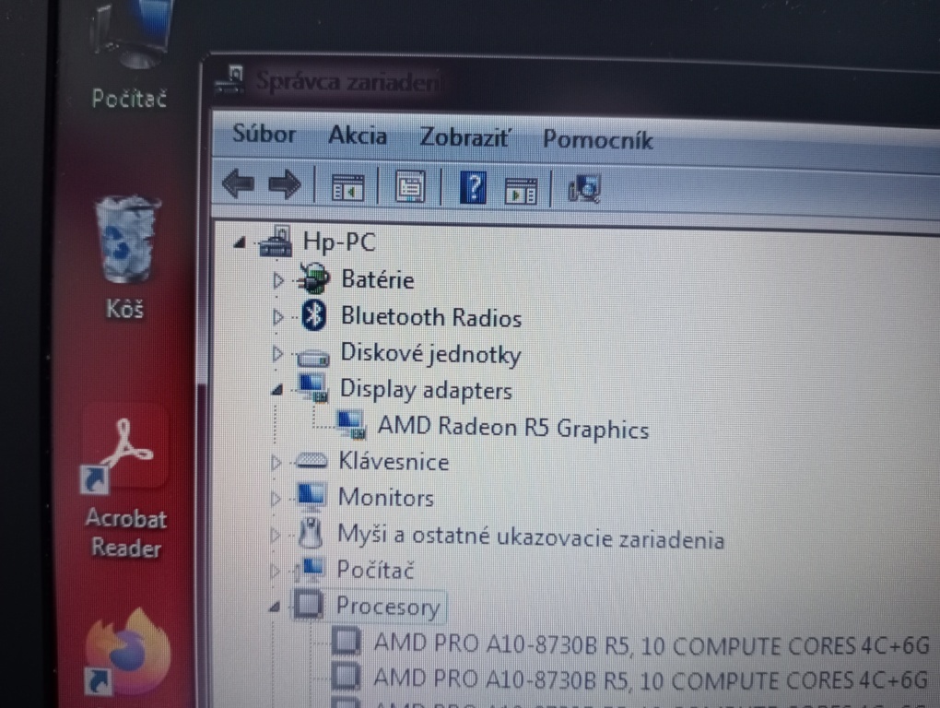Click the second AMD PRO A10-8730B processor icon
This screenshot has width=940, height=708.
pos(346,677)
